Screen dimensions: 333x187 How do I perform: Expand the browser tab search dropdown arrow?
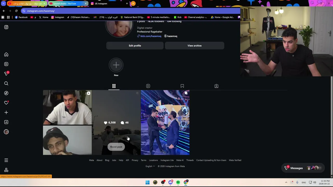pyautogui.click(x=3, y=4)
